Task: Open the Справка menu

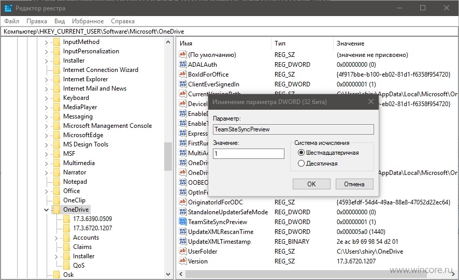Action: point(123,21)
